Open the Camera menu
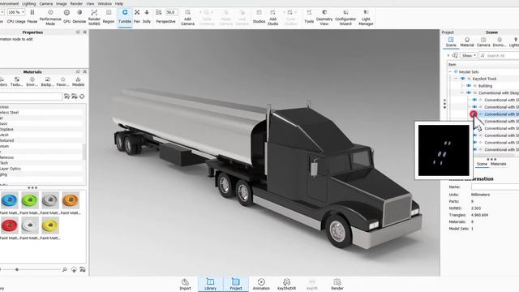The height and width of the screenshot is (292, 519). pos(45,3)
